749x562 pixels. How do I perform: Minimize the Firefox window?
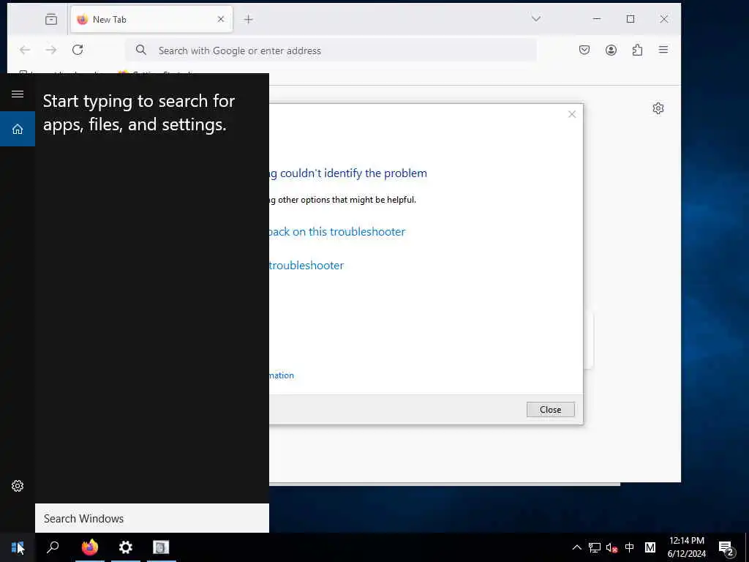pyautogui.click(x=597, y=18)
